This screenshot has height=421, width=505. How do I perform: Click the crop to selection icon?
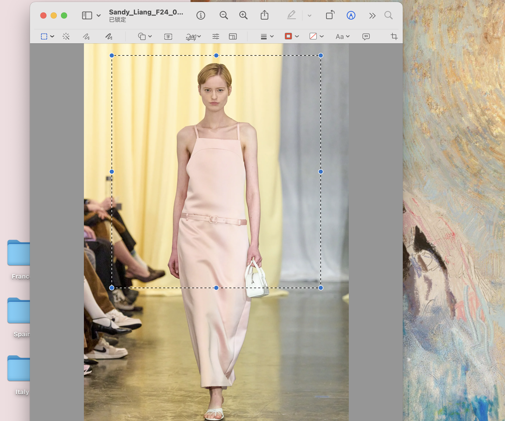point(394,36)
